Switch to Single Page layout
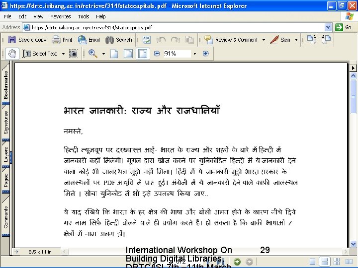This screenshot has height=268, width=358. [x=312, y=262]
